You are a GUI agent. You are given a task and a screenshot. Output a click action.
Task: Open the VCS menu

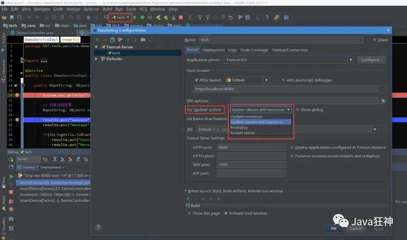point(143,9)
